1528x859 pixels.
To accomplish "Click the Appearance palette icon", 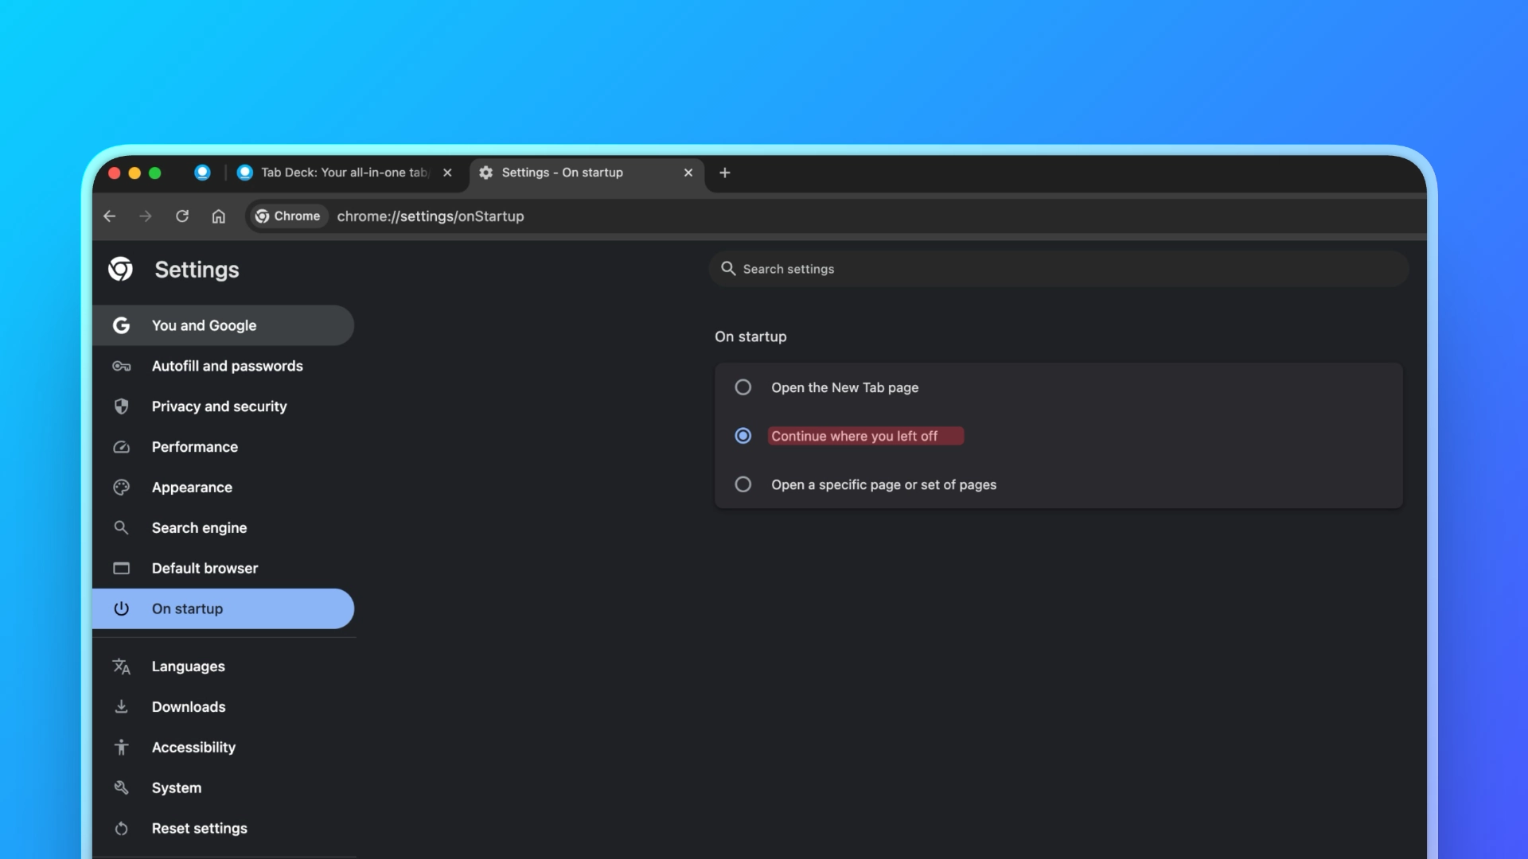I will pyautogui.click(x=121, y=488).
